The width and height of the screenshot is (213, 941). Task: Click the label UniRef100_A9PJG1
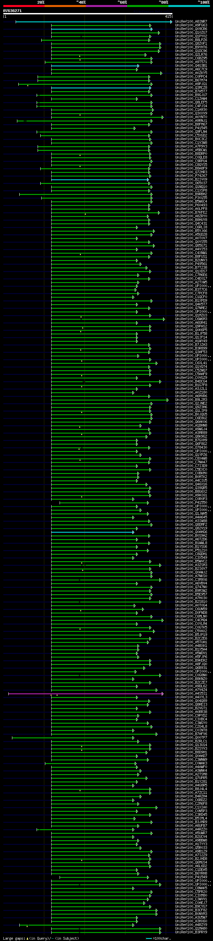[191, 84]
